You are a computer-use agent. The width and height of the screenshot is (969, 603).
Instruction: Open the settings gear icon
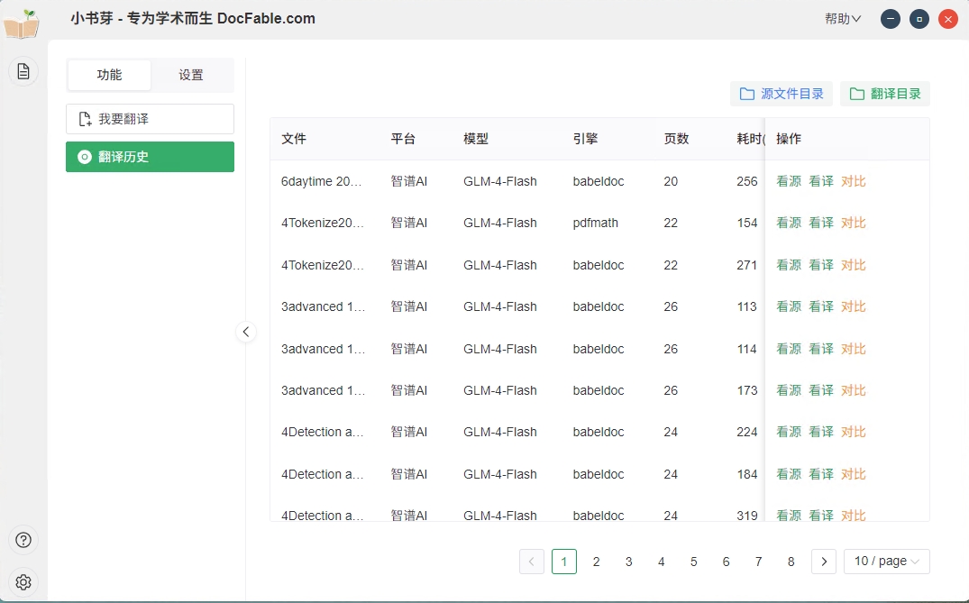[x=23, y=582]
